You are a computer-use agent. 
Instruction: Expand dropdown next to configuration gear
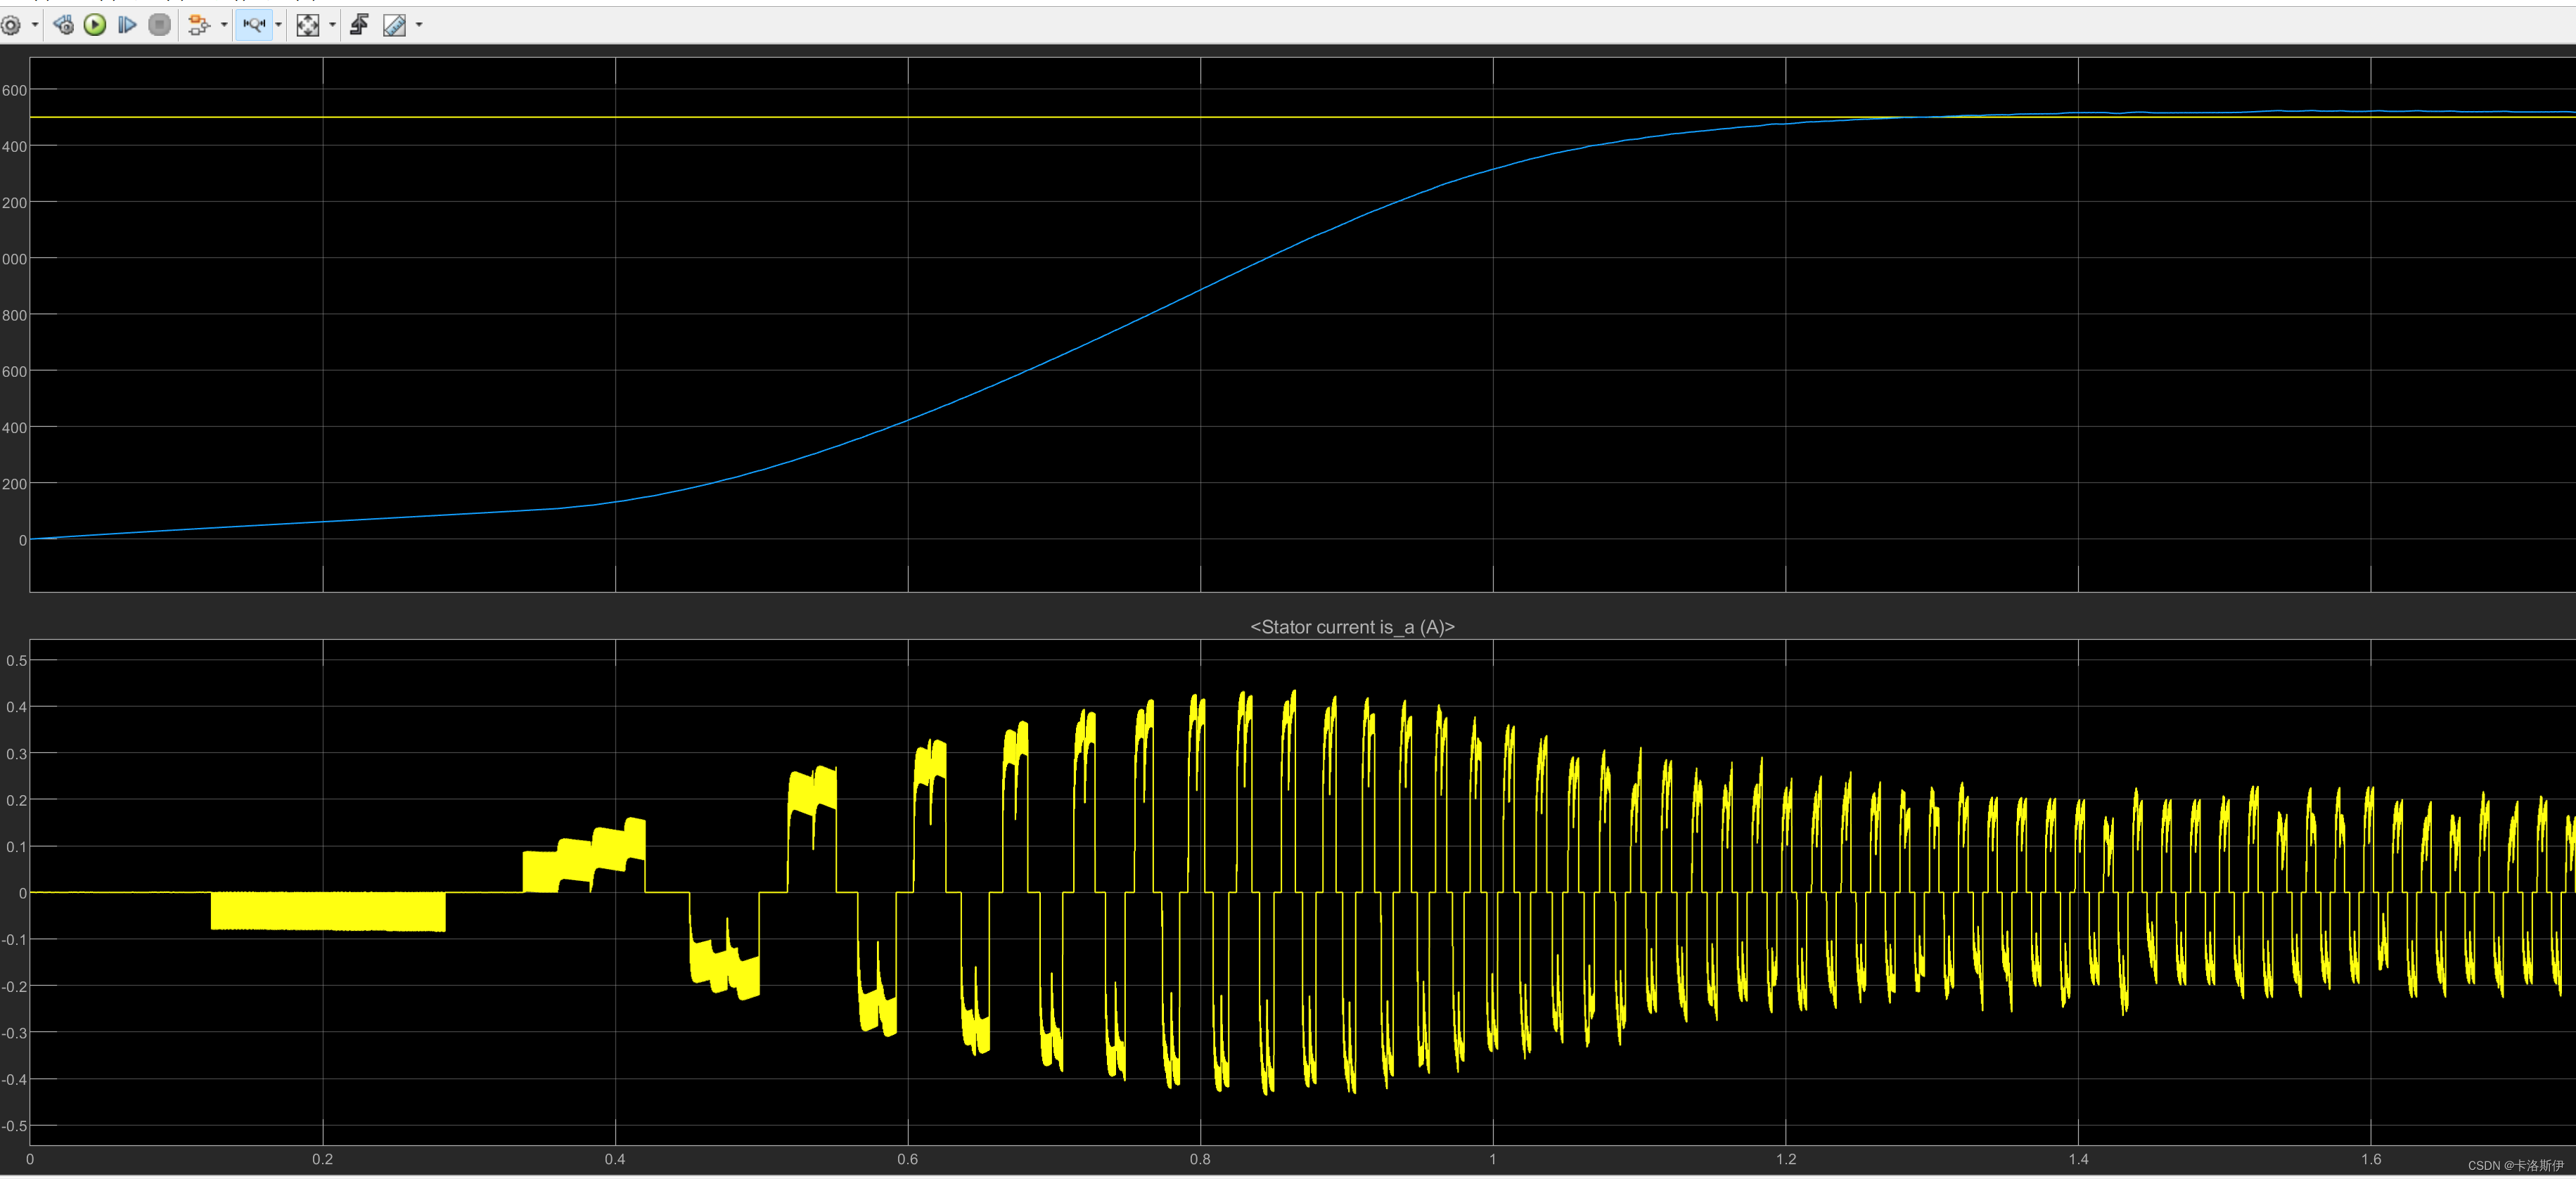tap(35, 25)
